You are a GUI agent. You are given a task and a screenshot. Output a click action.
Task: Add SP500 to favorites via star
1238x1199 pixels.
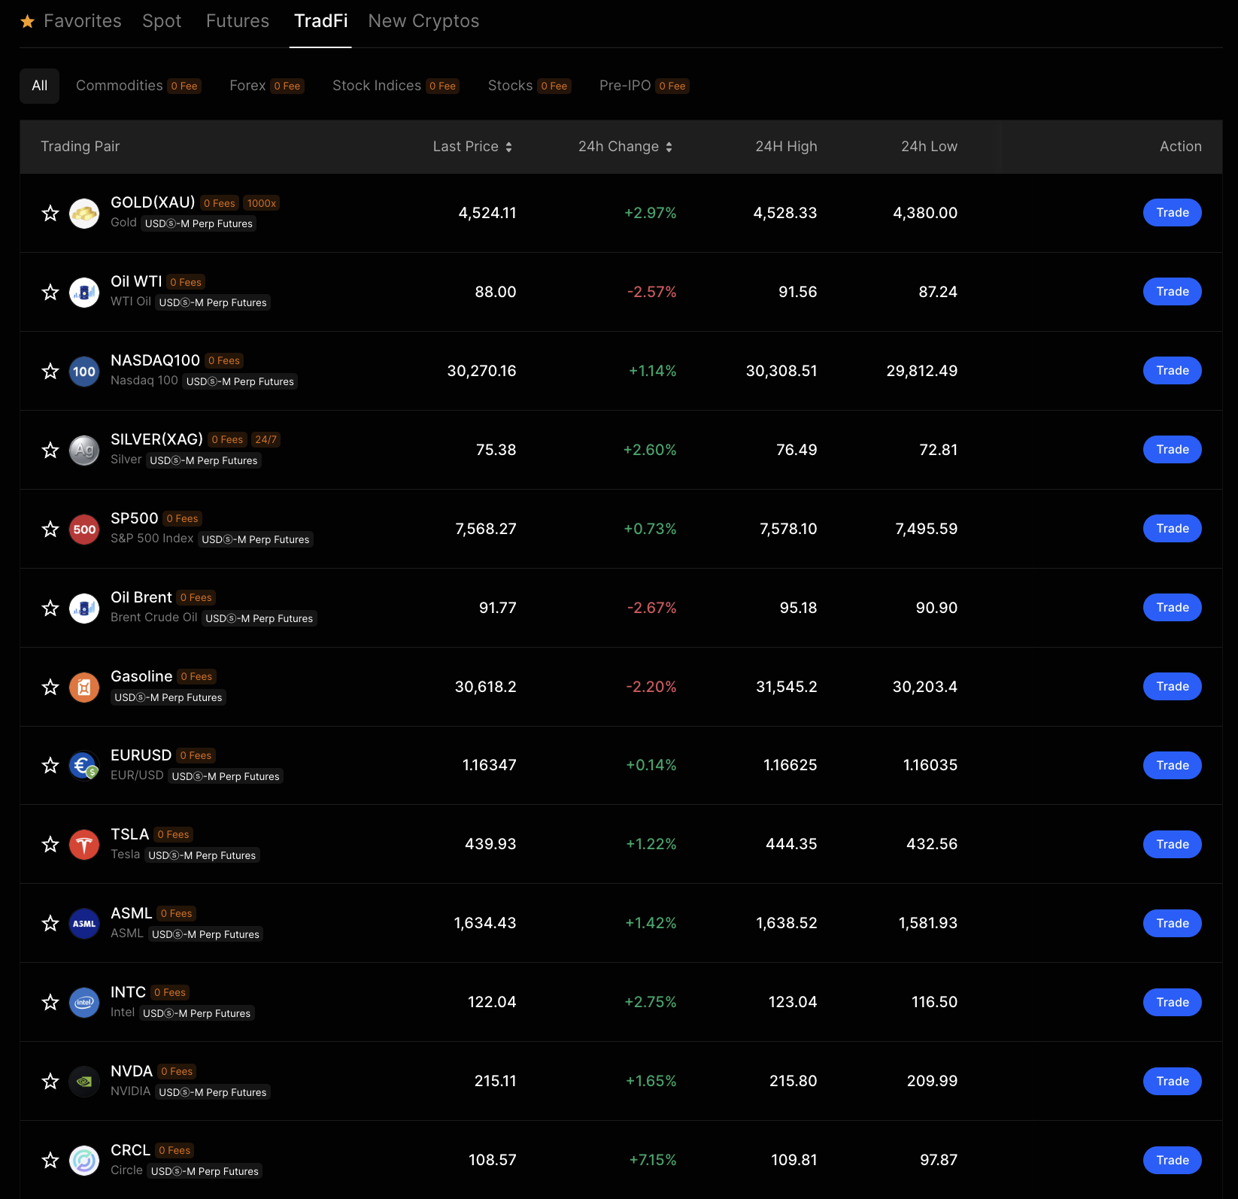coord(50,530)
